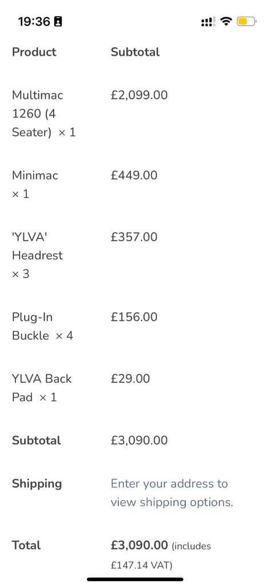270x587 pixels.
Task: Tap the battery indicator icon
Action: 246,21
